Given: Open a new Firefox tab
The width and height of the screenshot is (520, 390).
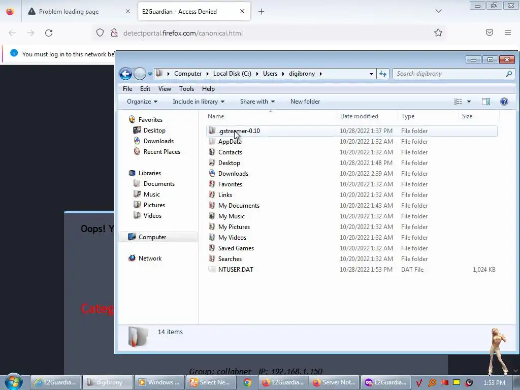Looking at the screenshot, I should [262, 12].
